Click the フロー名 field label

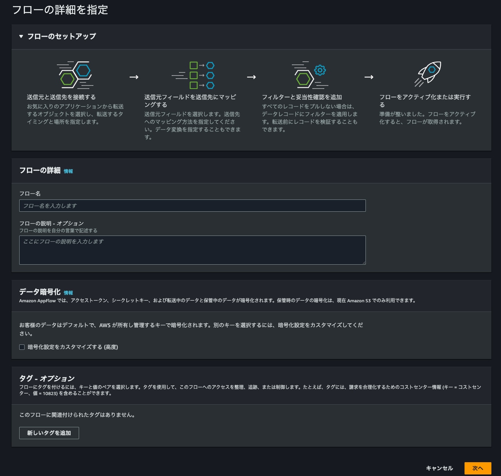[30, 194]
